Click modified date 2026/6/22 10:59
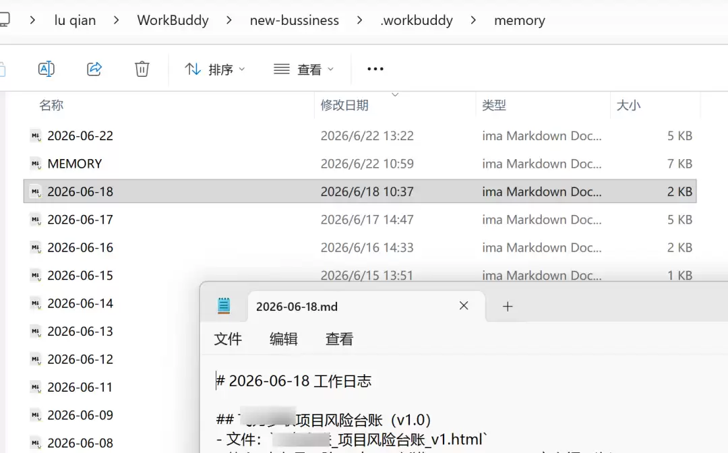 click(x=367, y=164)
